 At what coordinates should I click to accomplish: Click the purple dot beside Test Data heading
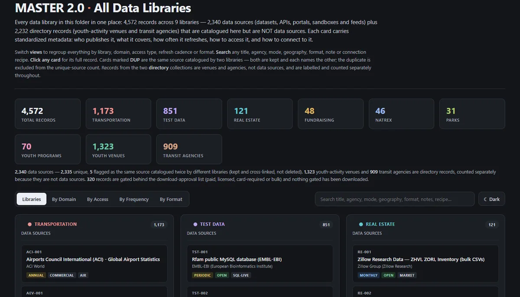pos(195,224)
